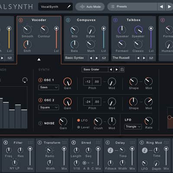
Task: Click the OSC 2 pitch -24 semitone field
Action: (x=88, y=102)
